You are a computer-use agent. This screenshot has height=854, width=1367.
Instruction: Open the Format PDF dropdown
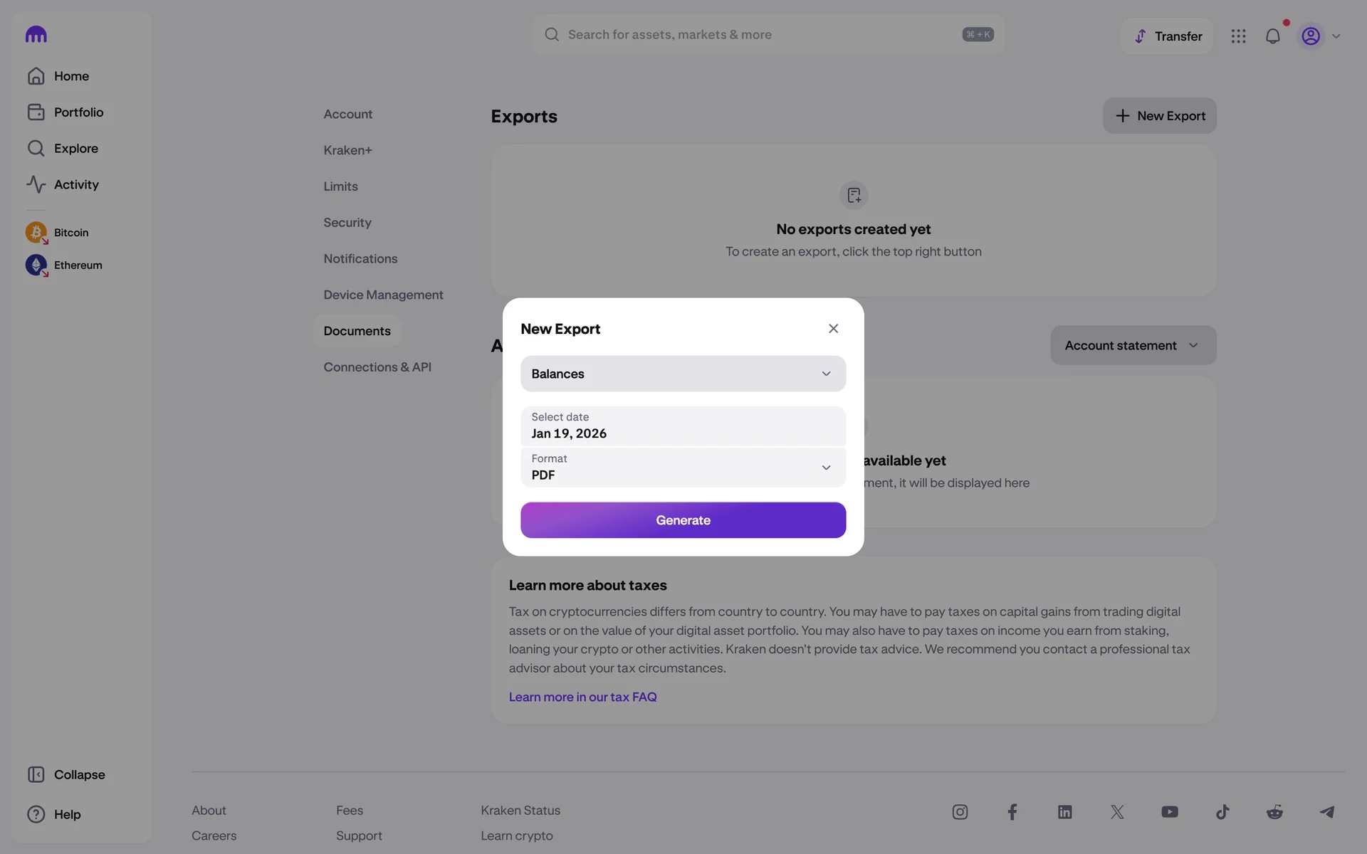click(x=683, y=468)
